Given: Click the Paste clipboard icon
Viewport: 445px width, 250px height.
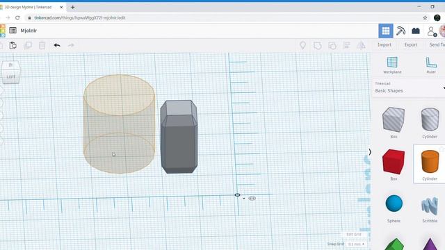Looking at the screenshot, I should pos(13,45).
